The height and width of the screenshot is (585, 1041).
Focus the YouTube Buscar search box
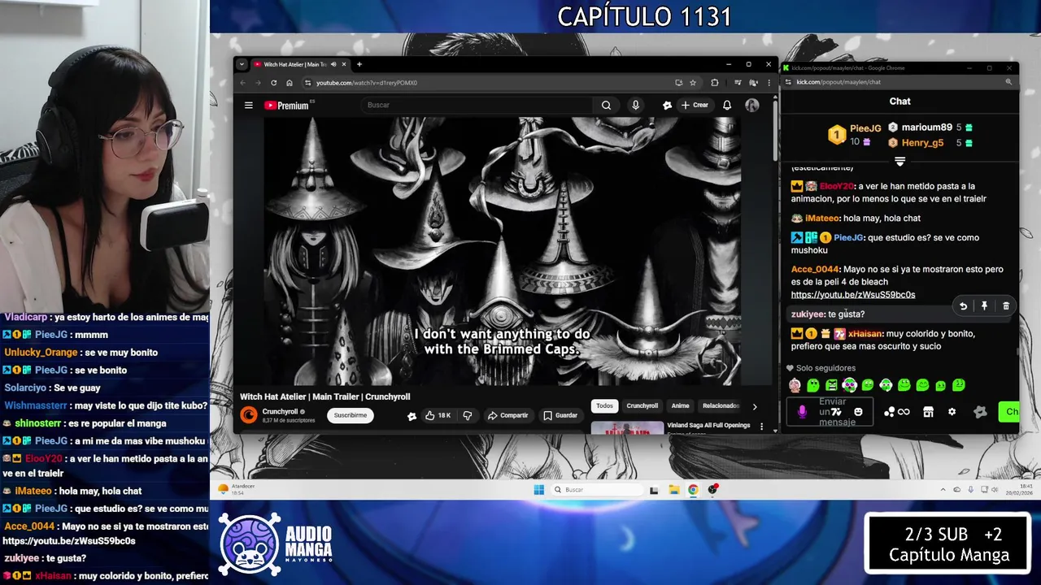pos(477,105)
